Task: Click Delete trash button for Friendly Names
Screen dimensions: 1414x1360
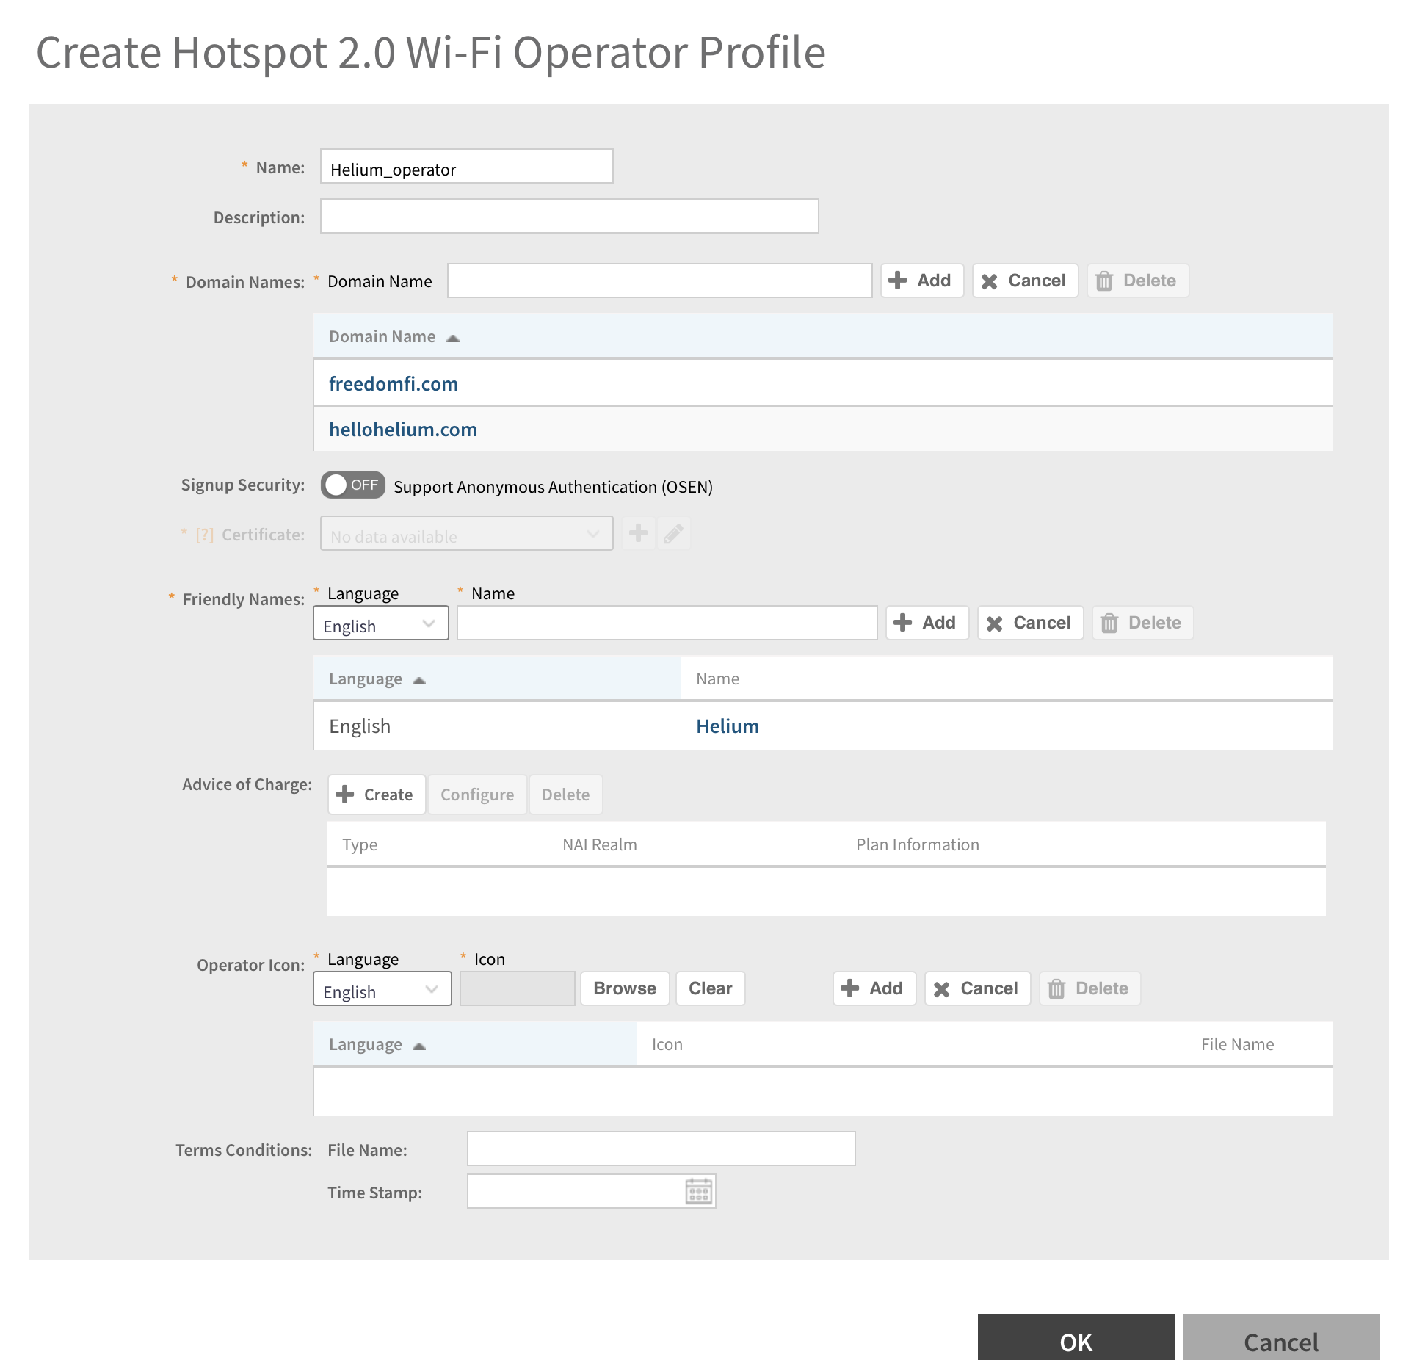Action: [1142, 623]
